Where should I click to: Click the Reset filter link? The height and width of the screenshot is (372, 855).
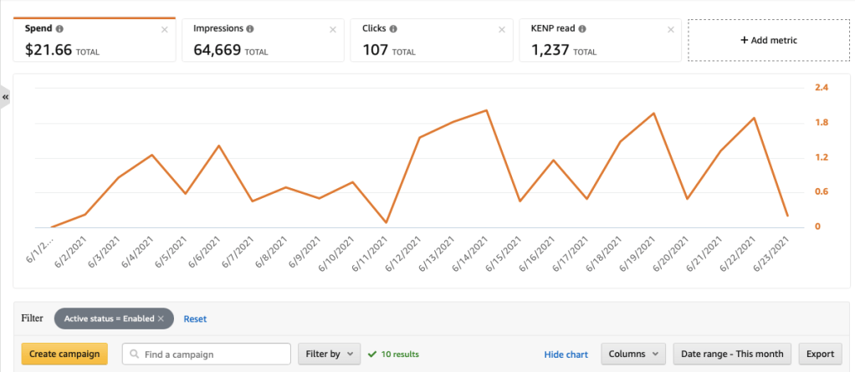coord(195,318)
